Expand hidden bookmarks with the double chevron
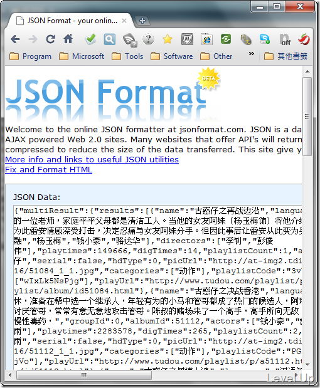 (252, 54)
